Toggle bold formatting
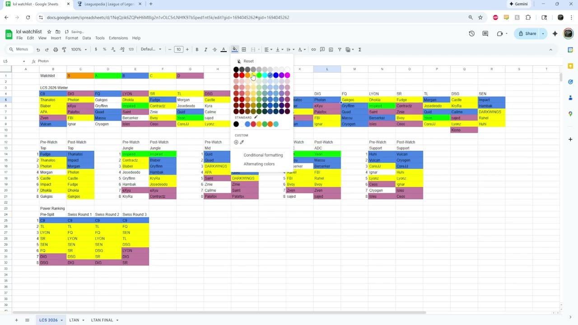This screenshot has height=325, width=578. coord(197,50)
